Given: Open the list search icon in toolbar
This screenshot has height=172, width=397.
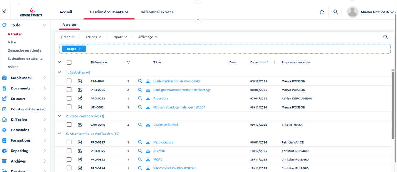Looking at the screenshot, I should point(385,37).
